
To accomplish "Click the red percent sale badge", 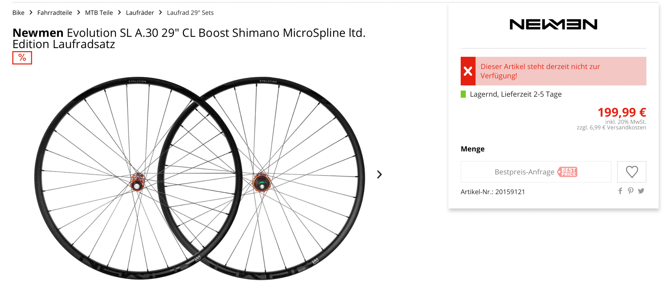I will [22, 58].
